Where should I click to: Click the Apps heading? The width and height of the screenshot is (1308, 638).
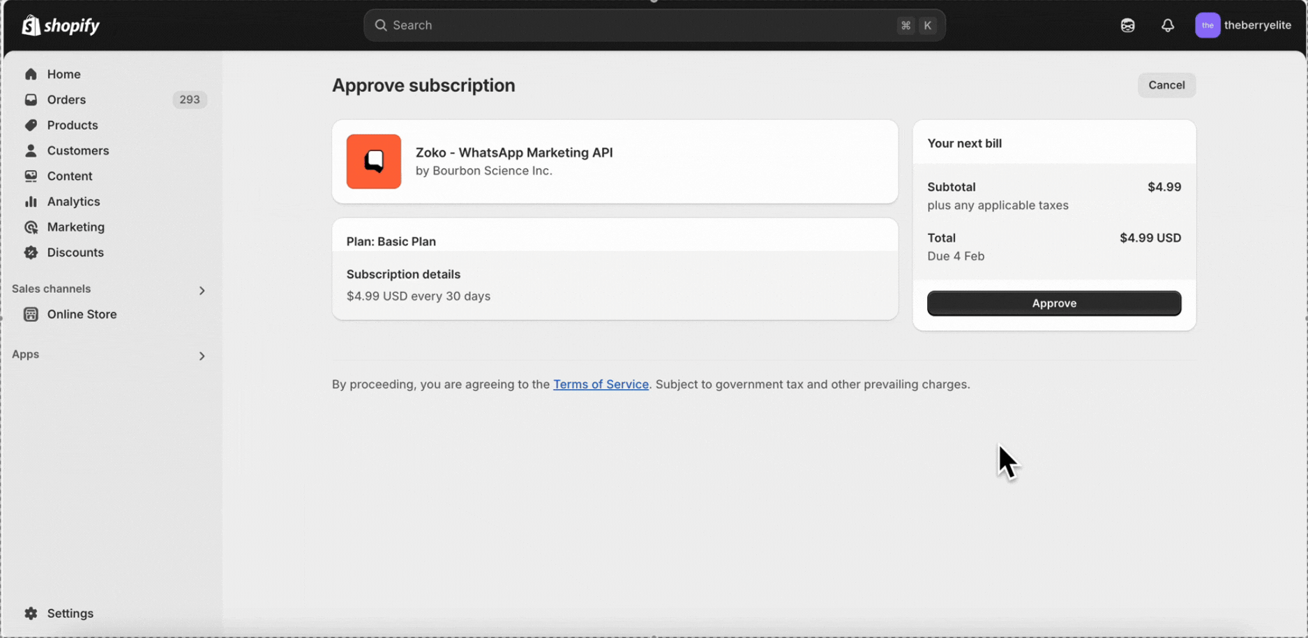pos(26,354)
